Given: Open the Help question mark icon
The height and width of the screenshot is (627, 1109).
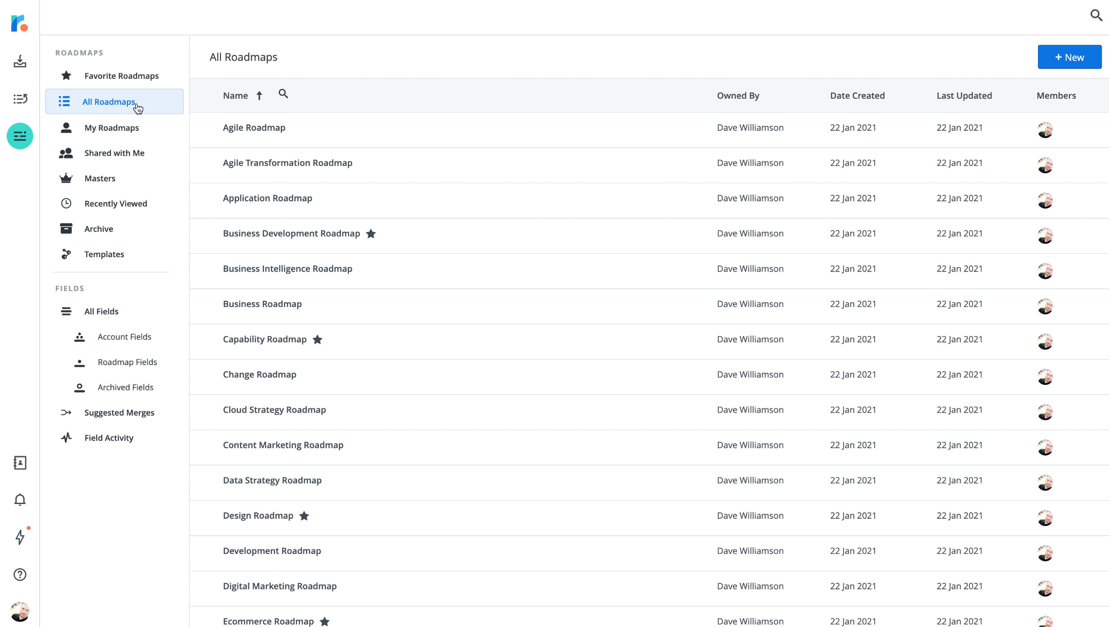Looking at the screenshot, I should (20, 575).
